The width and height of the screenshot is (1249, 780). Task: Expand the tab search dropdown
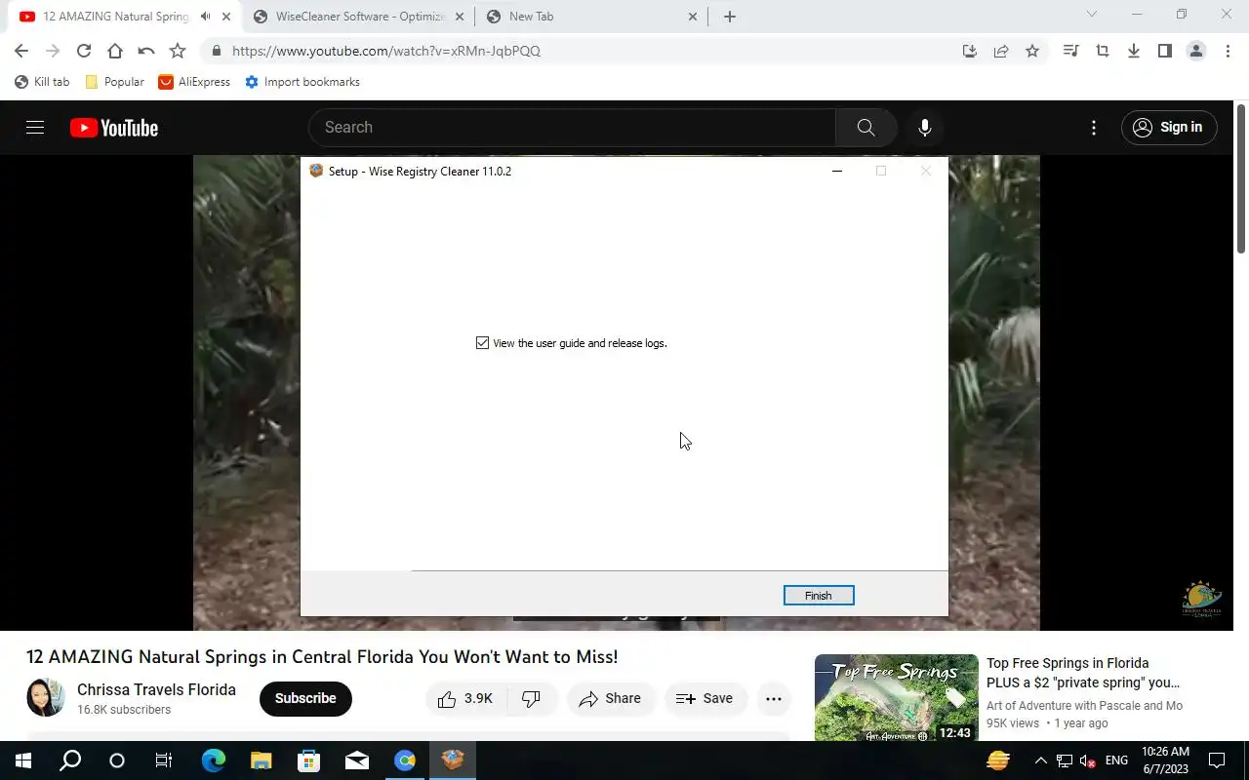click(x=1092, y=14)
